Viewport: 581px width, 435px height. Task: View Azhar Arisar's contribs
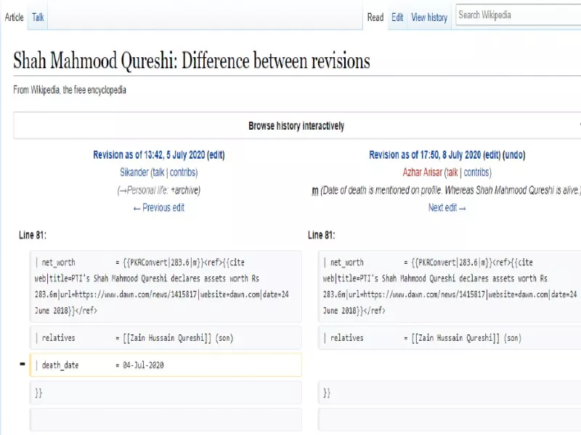(x=476, y=173)
